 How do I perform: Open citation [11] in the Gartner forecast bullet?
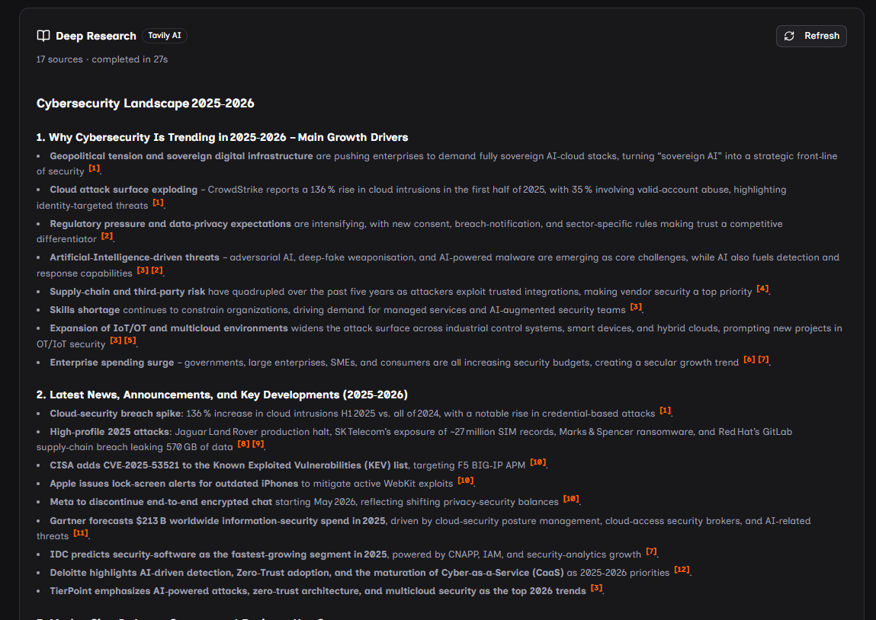tap(81, 533)
